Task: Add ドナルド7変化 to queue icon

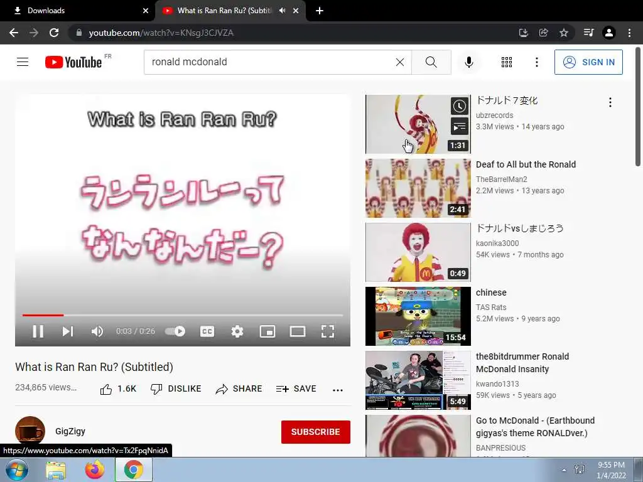Action: click(x=459, y=126)
